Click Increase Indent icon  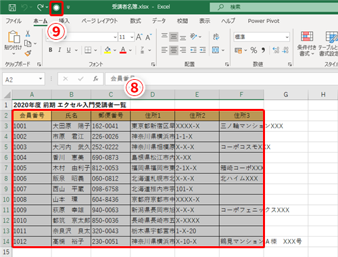(203, 50)
